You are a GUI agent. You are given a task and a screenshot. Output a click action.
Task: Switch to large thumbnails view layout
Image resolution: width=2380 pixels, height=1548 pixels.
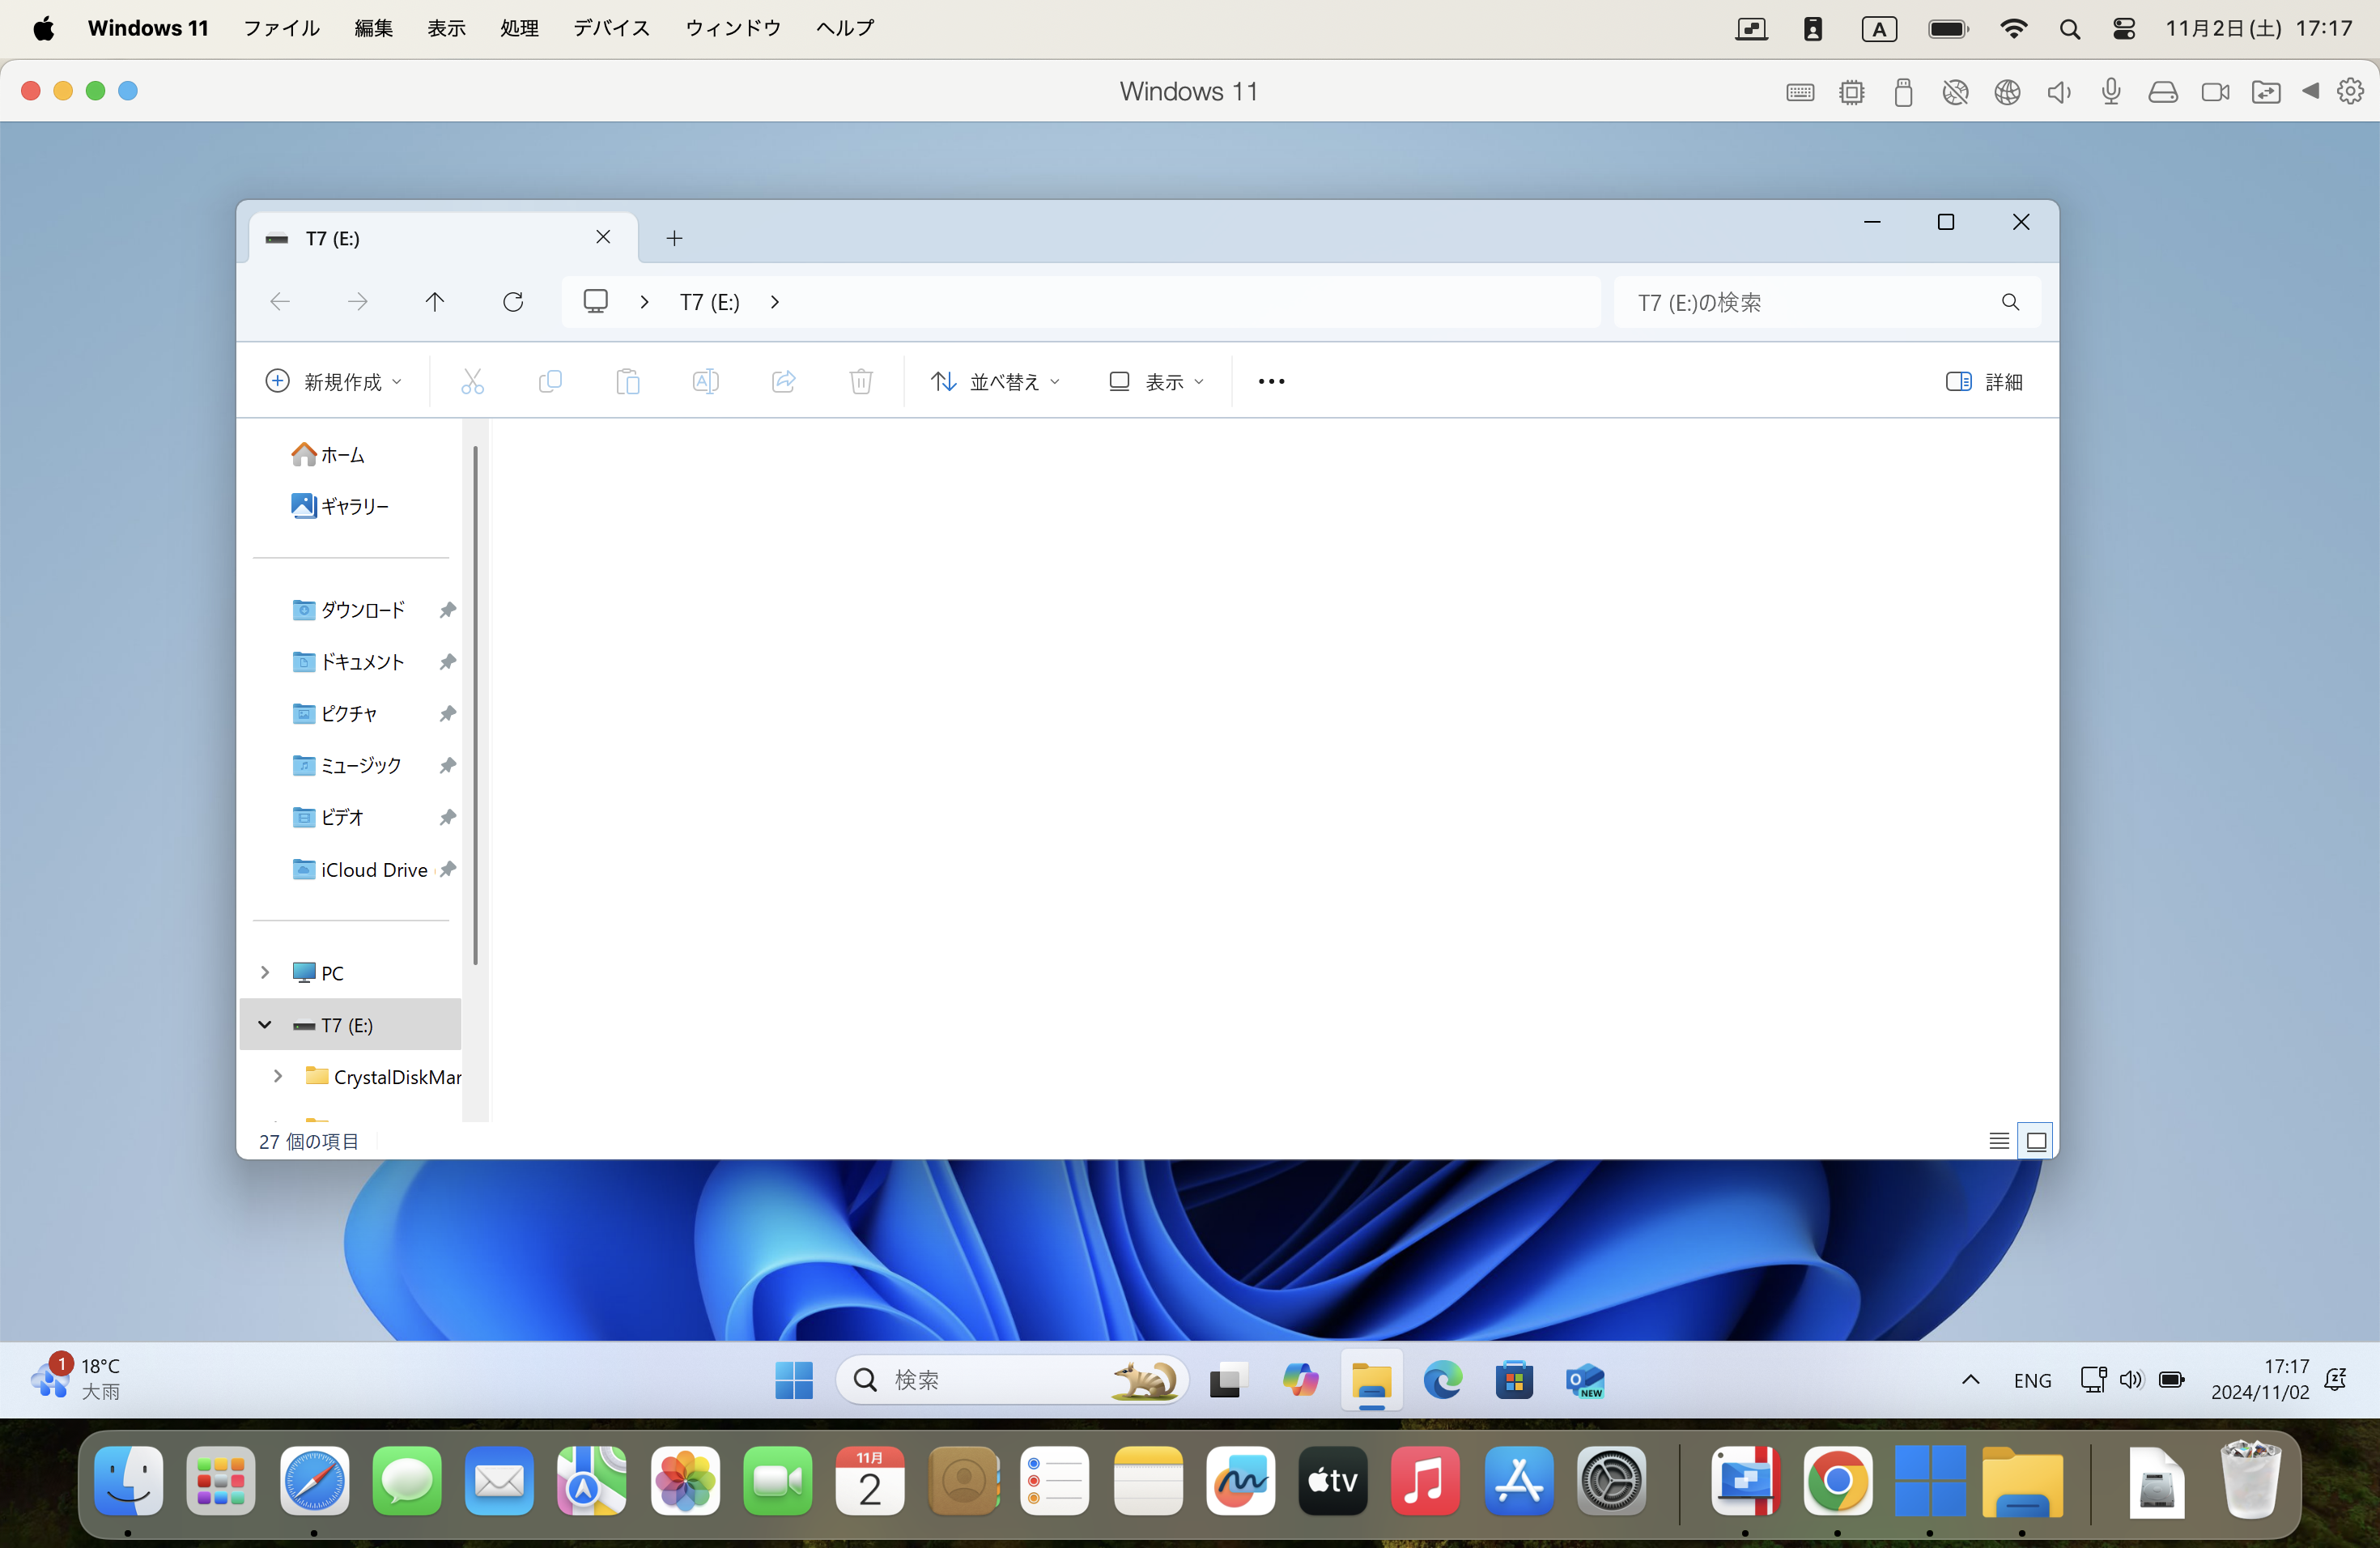2036,1141
